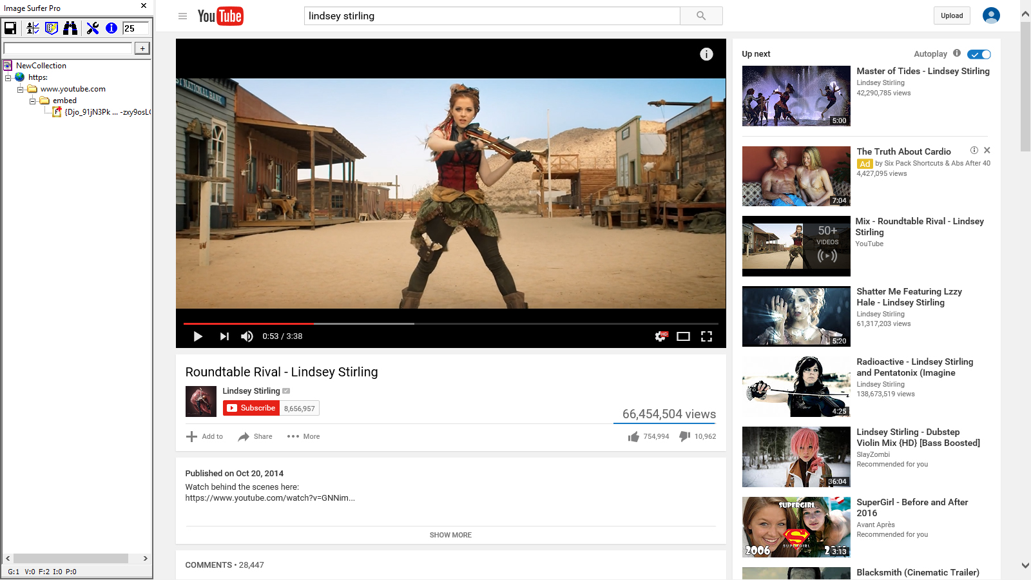Focus the YouTube search box

(492, 16)
